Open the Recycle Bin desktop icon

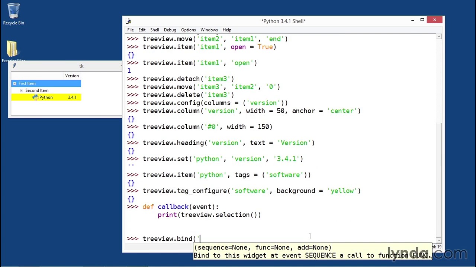pyautogui.click(x=13, y=14)
